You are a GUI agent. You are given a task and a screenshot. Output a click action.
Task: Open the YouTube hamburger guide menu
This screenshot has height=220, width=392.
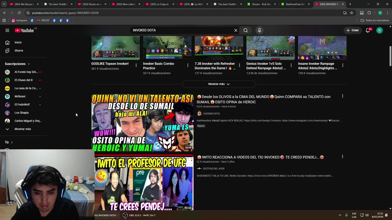pos(7,30)
